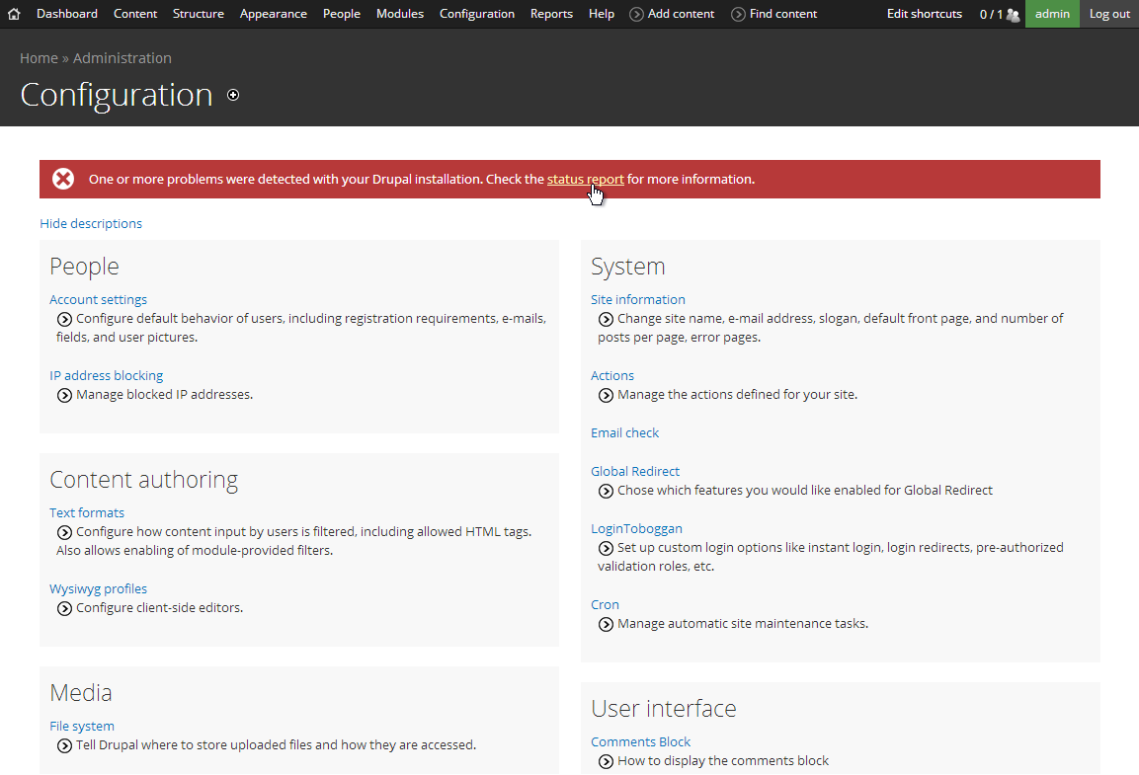Open IP address blocking settings
This screenshot has width=1139, height=775.
(x=106, y=375)
